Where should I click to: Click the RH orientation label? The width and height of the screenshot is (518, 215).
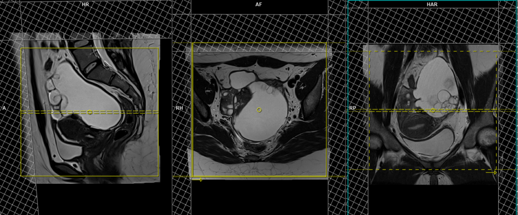point(180,108)
